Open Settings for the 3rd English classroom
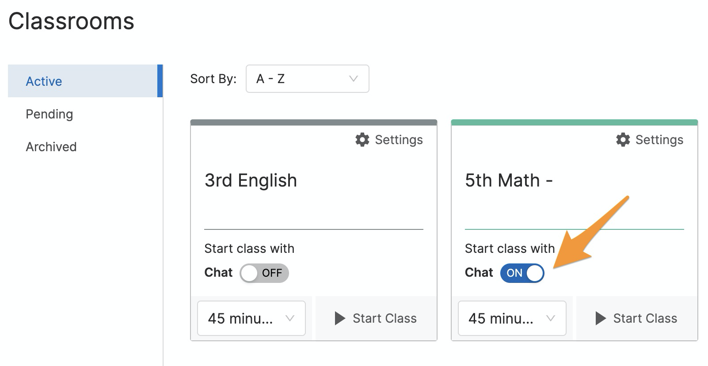Viewport: 708px width, 366px height. [x=389, y=140]
